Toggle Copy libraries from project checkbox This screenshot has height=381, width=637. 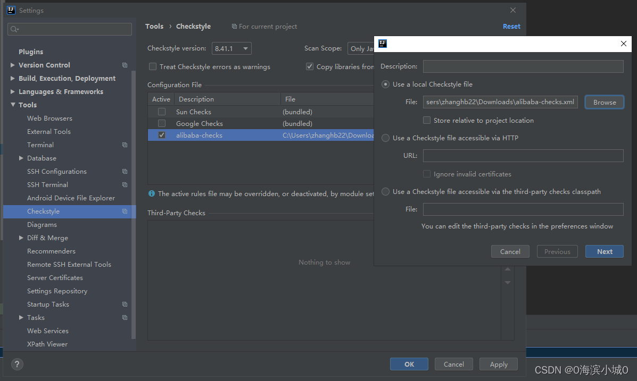click(x=310, y=66)
